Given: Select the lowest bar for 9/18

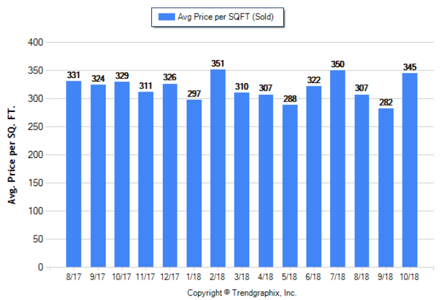Looking at the screenshot, I should (x=386, y=188).
